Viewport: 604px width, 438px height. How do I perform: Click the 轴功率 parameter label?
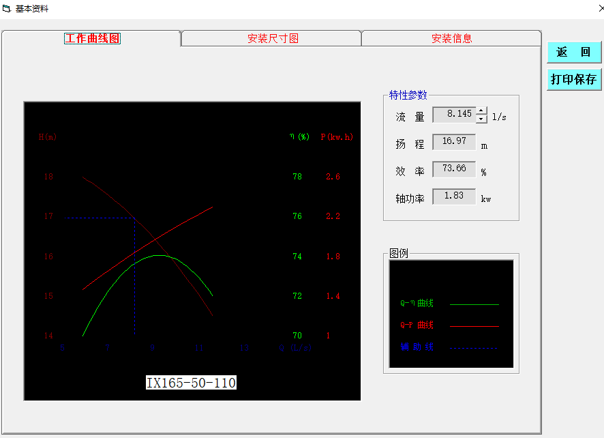[410, 199]
